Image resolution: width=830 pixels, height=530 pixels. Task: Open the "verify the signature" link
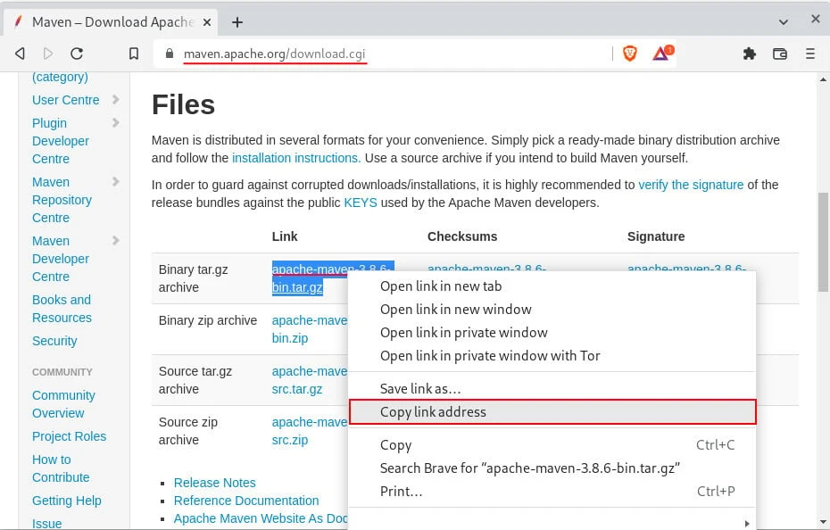pyautogui.click(x=691, y=185)
